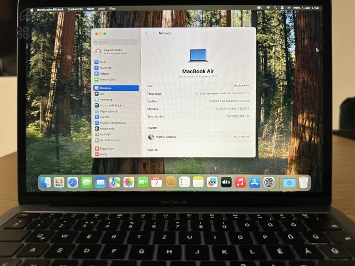Open the Súgó menu
Viewport: 355px width, 266px height.
pos(112,8)
